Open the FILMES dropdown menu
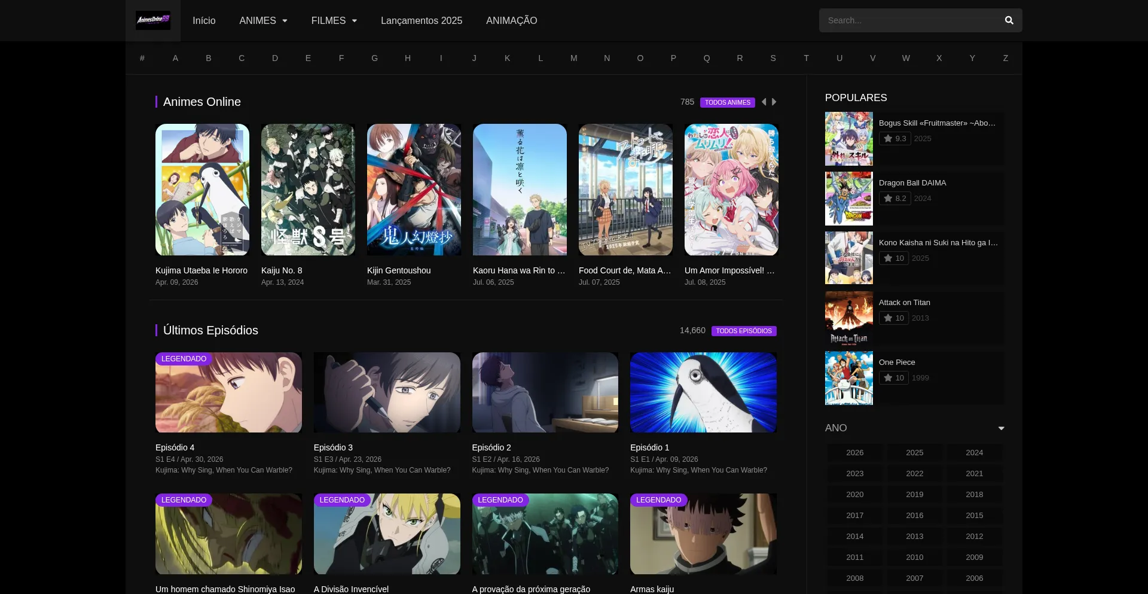This screenshot has width=1148, height=594. click(334, 20)
